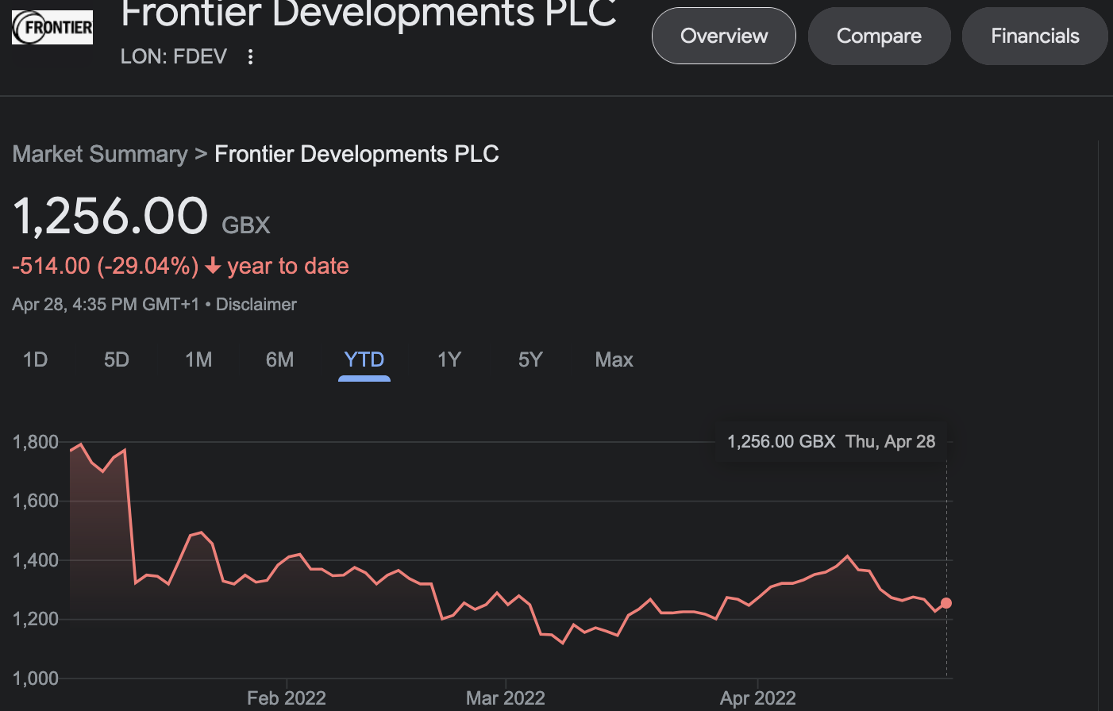Select the 5D time range

pos(117,359)
